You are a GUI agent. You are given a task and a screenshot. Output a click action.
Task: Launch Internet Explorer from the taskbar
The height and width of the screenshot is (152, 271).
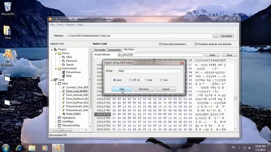tap(19, 148)
